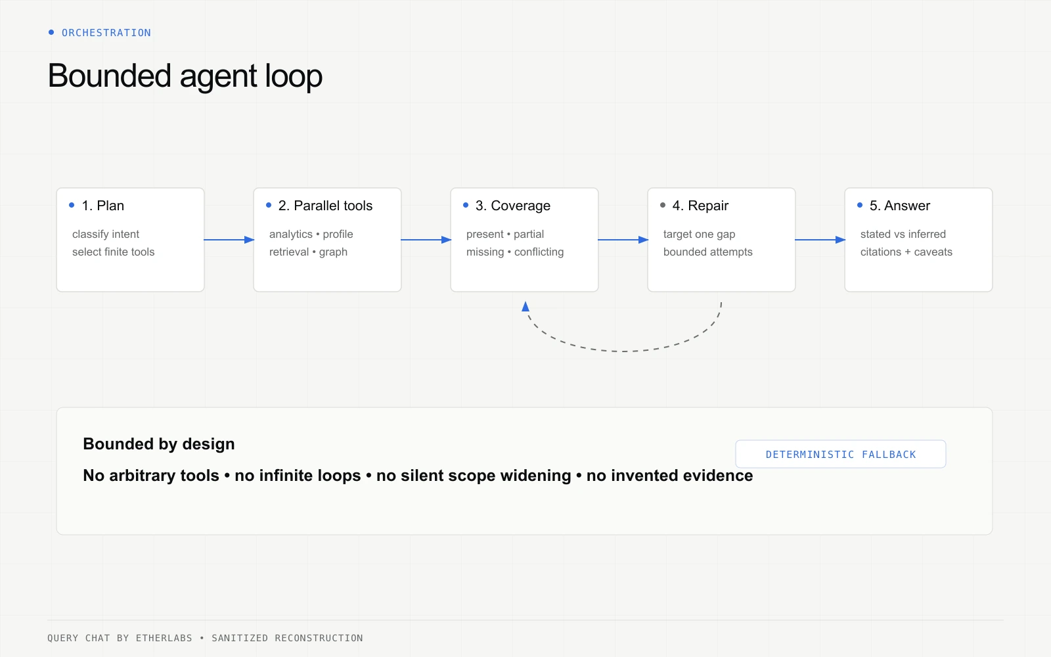
Task: Click the 'No arbitrary tools' summary line
Action: tap(418, 476)
